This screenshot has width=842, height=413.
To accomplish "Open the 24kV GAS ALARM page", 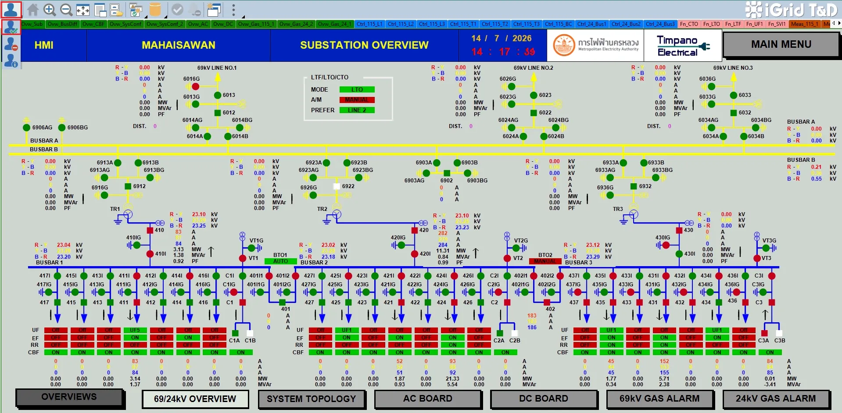I will [776, 399].
